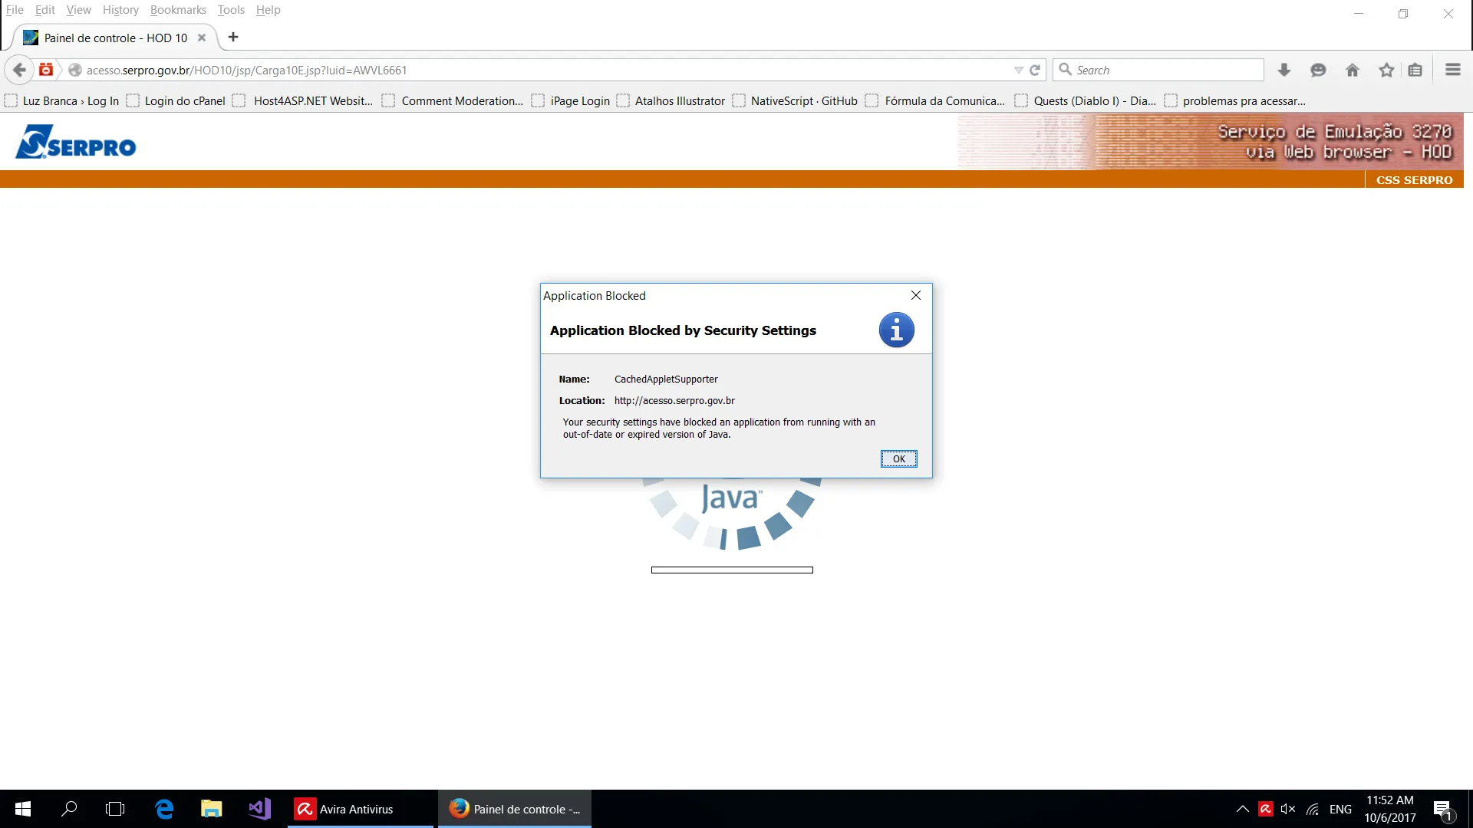This screenshot has height=828, width=1473.
Task: Click the chat bubble toolbar icon
Action: click(x=1318, y=70)
